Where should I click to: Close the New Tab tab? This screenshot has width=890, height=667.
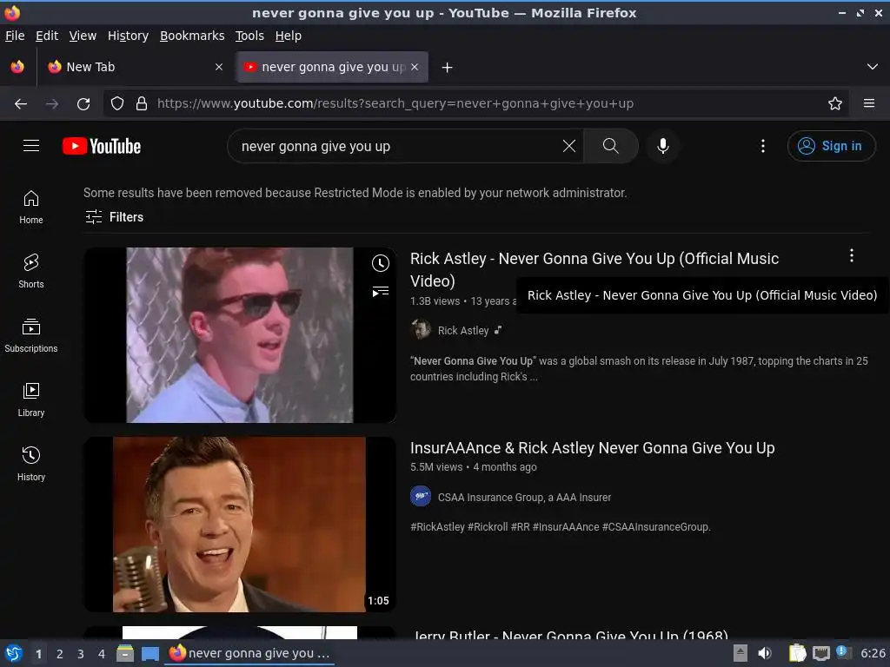[219, 67]
